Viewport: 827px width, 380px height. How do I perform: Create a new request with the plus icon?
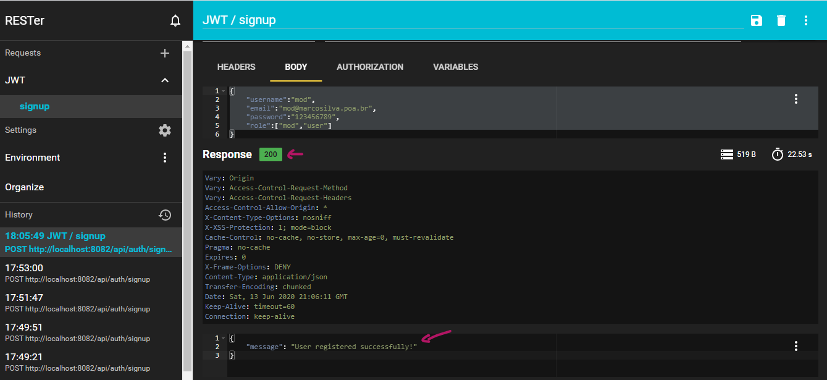click(165, 53)
